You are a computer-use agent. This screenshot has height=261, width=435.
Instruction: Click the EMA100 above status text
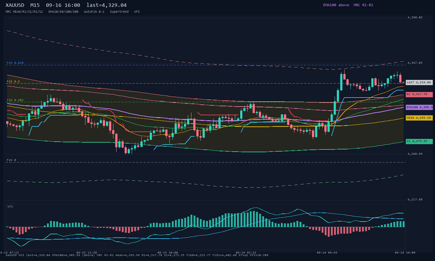click(x=336, y=5)
